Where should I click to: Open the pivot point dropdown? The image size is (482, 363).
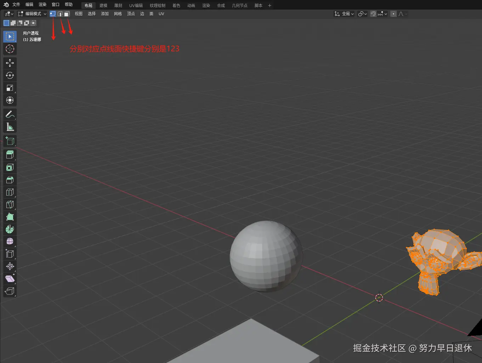coord(362,14)
